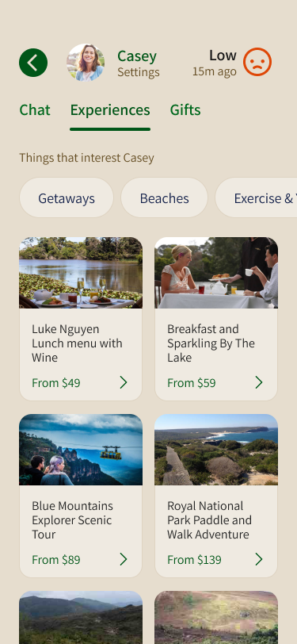Image resolution: width=297 pixels, height=644 pixels.
Task: Open arrow on Blue Mountains Explorer card
Action: pyautogui.click(x=124, y=559)
